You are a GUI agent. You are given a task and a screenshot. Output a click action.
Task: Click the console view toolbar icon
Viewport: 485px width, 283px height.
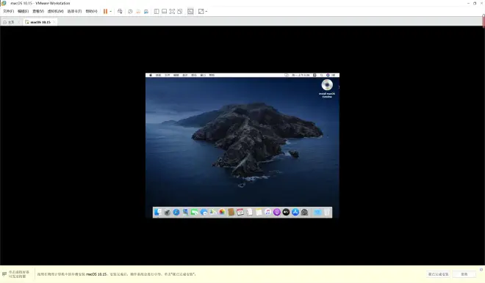pos(190,12)
